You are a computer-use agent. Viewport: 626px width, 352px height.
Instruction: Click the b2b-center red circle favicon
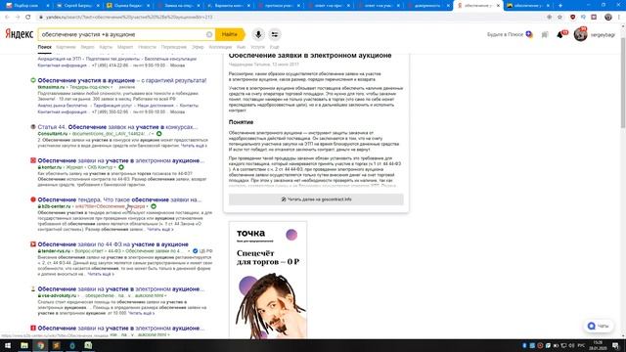click(33, 199)
